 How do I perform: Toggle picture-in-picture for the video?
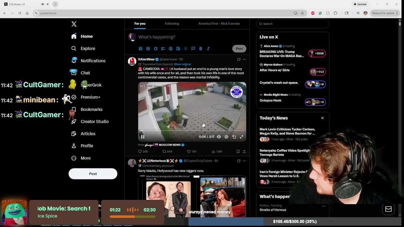pos(234,137)
